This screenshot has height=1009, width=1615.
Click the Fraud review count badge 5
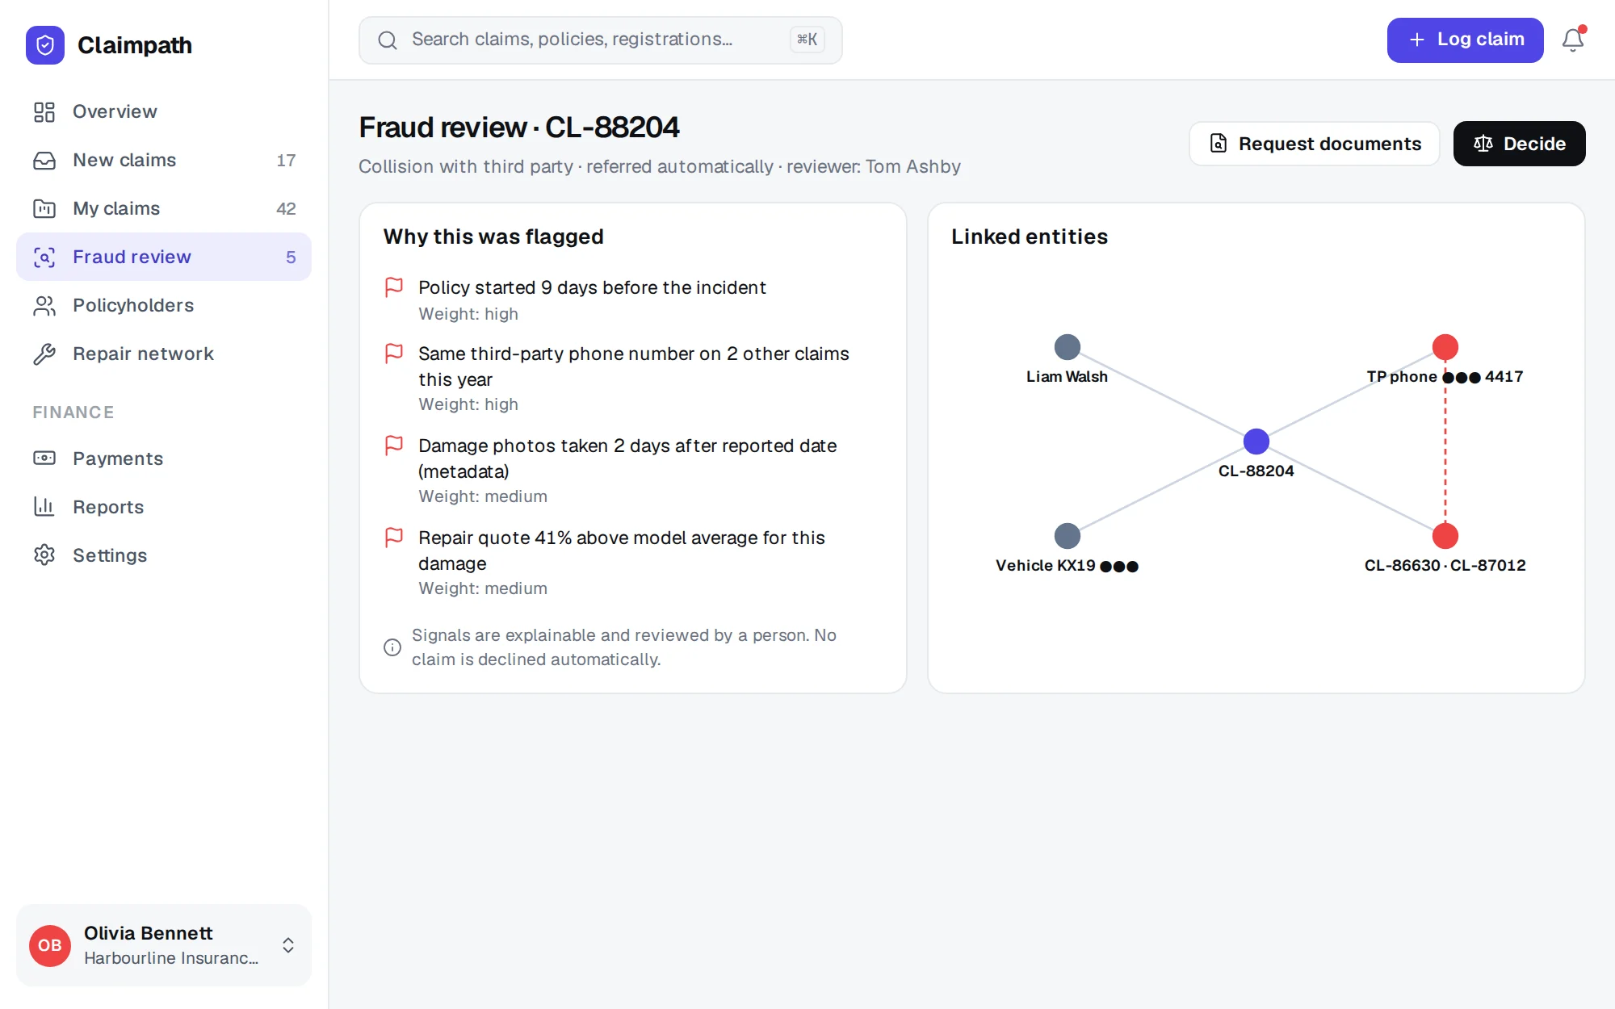click(291, 257)
